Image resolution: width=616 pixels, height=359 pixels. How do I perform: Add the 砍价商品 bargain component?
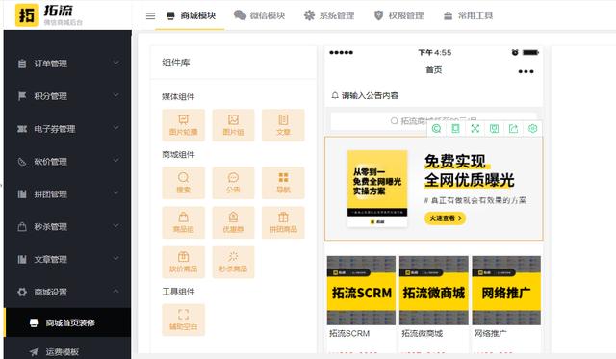pyautogui.click(x=184, y=263)
